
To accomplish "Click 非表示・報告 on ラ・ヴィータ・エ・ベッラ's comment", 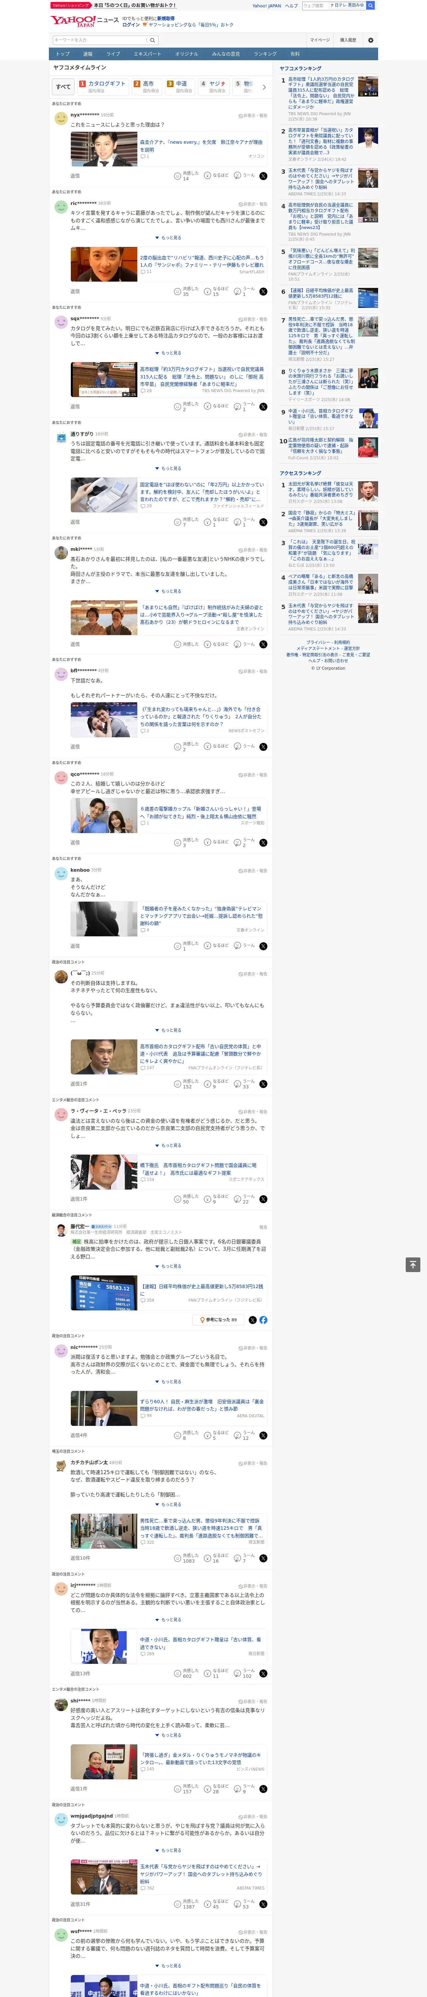I will [253, 1112].
